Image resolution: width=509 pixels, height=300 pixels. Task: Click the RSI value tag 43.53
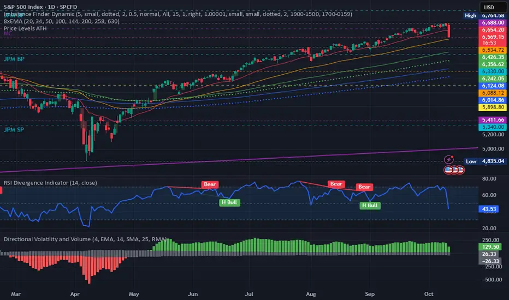[489, 209]
